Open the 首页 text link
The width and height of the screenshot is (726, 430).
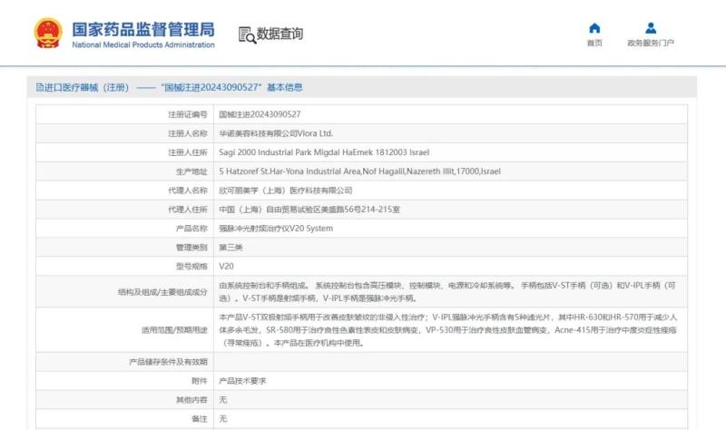point(594,44)
